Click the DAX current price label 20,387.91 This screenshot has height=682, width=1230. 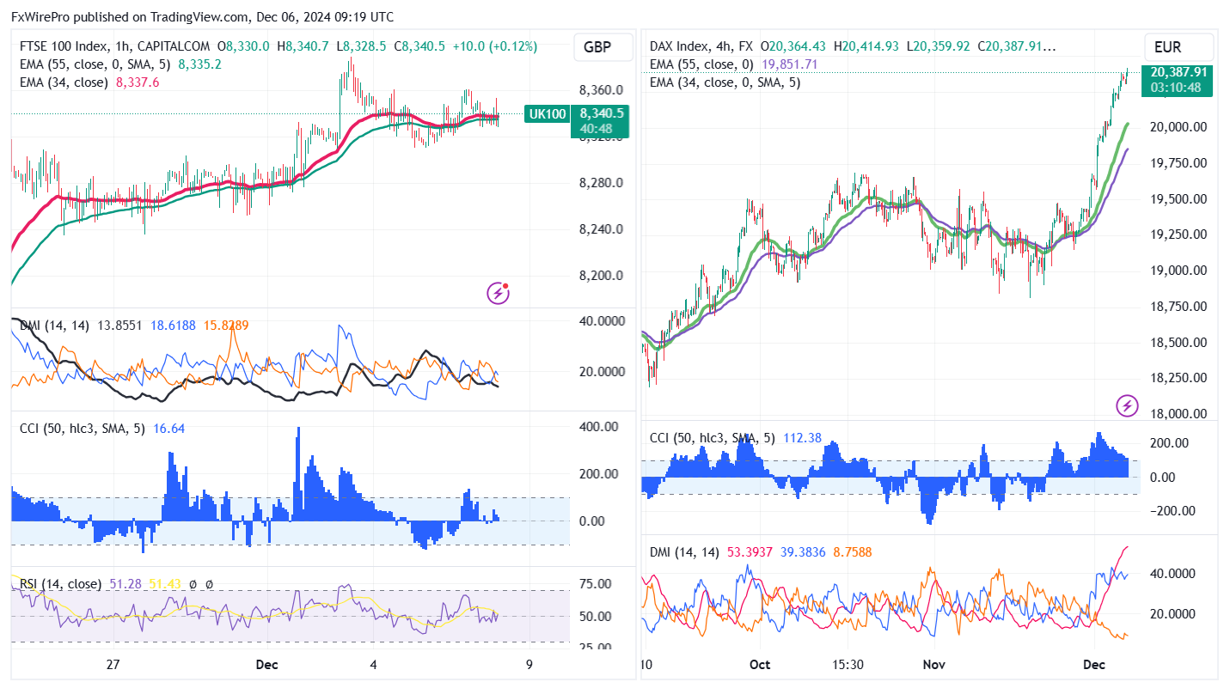pos(1177,73)
